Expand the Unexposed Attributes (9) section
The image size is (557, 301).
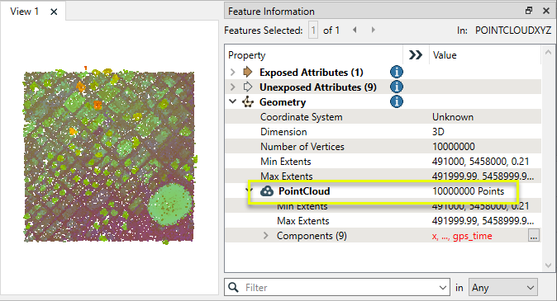[x=233, y=87]
